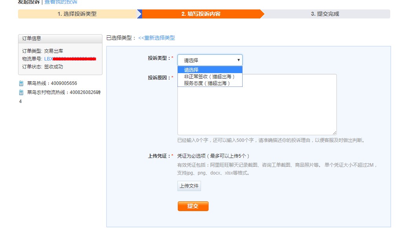This screenshot has width=413, height=228.
Task: Click the 订单信息 panel header
Action: pyautogui.click(x=60, y=39)
